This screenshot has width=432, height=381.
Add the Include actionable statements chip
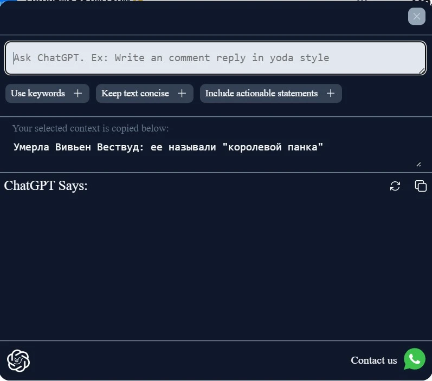coord(271,94)
